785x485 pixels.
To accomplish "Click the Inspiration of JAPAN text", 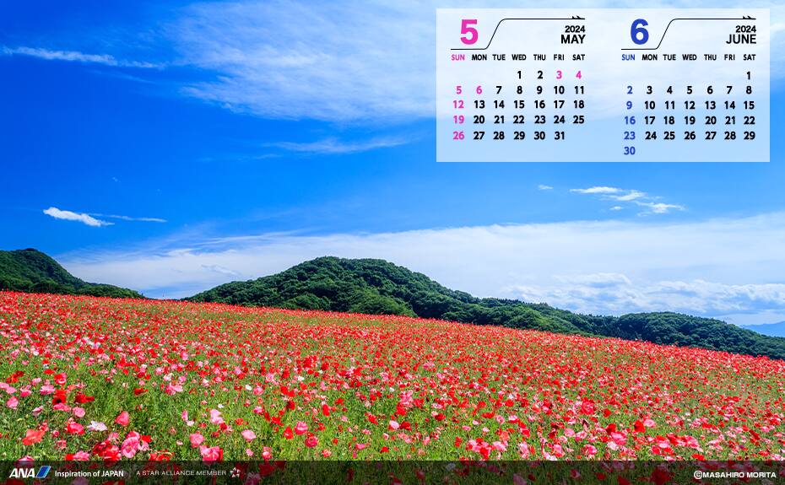I will (x=89, y=473).
